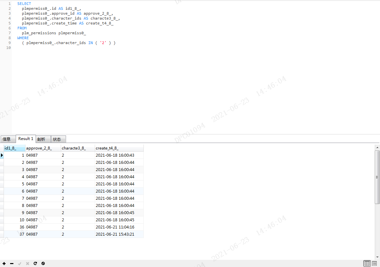
Task: Select characte3_8_ value in row 3
Action: pyautogui.click(x=78, y=169)
